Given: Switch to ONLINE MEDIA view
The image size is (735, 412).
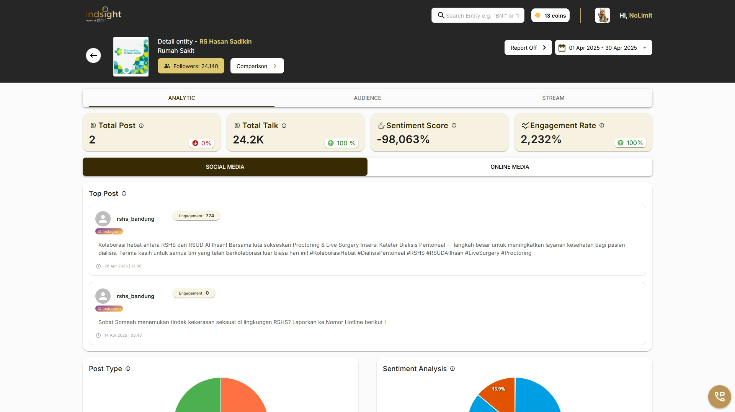Looking at the screenshot, I should coord(510,167).
